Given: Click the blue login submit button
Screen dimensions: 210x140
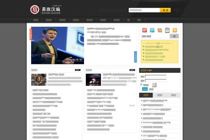Looking at the screenshot, I should click(x=145, y=89).
